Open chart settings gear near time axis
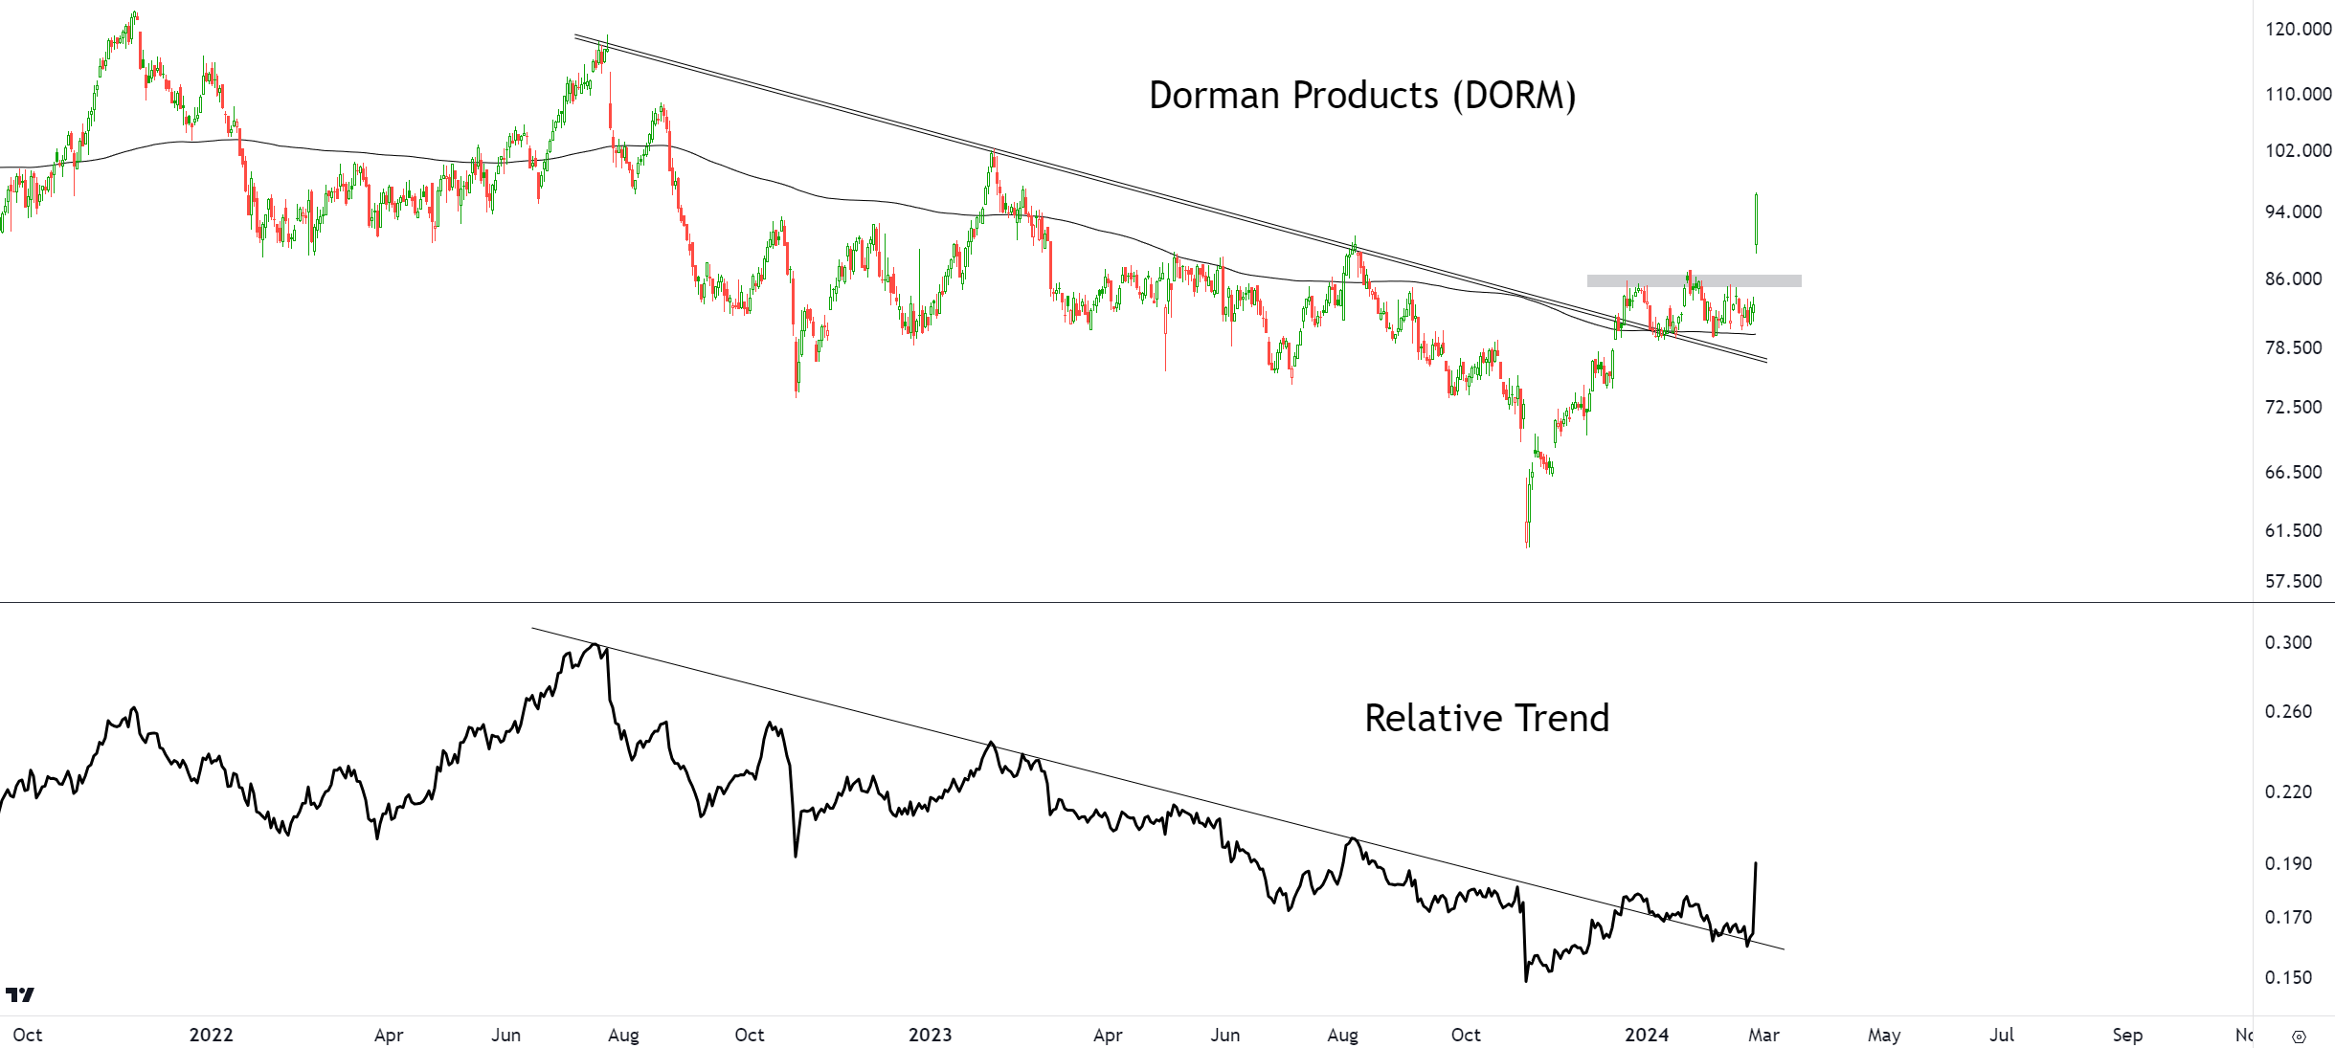This screenshot has width=2335, height=1048. tap(2299, 1037)
